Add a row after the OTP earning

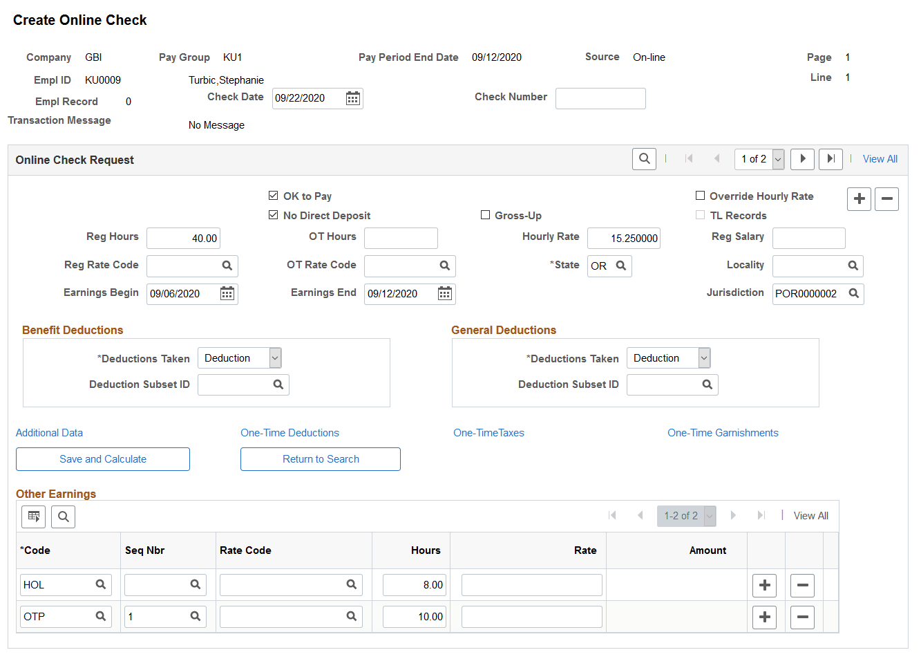764,617
